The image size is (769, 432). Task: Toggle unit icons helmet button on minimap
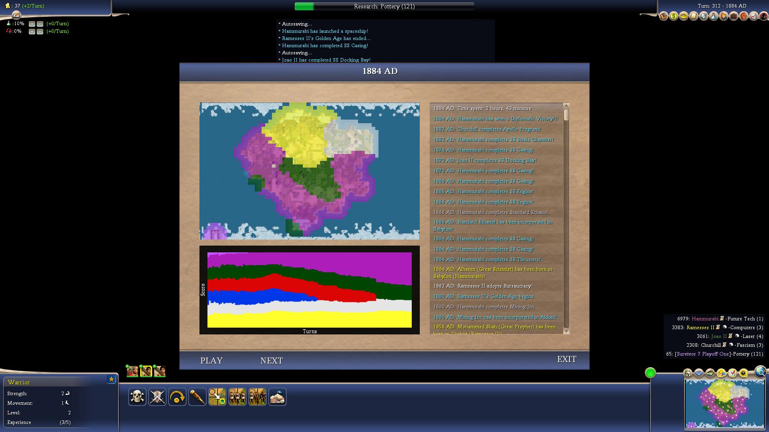688,373
